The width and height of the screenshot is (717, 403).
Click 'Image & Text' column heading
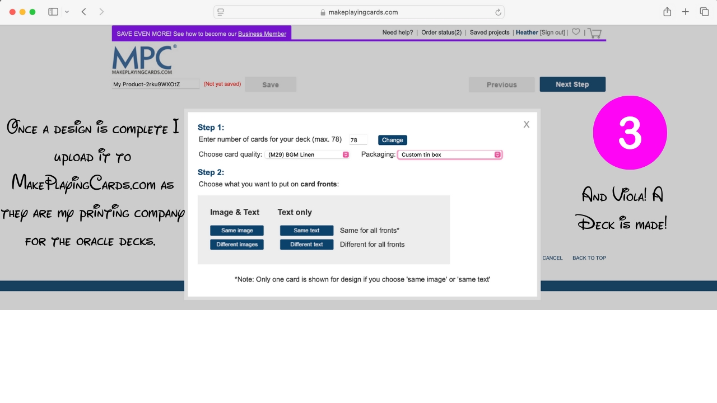pyautogui.click(x=235, y=212)
